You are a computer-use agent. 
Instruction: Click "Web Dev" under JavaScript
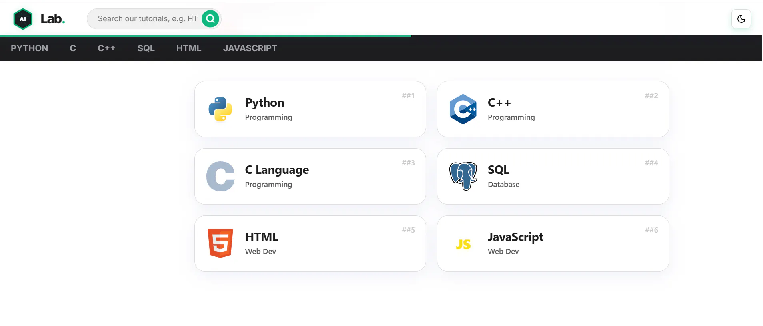pos(503,252)
